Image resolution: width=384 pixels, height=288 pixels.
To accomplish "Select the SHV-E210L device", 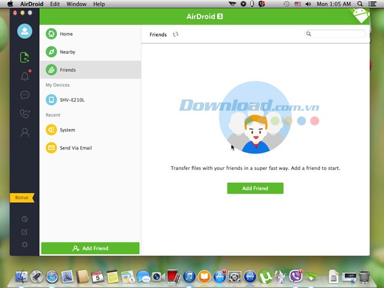I will coord(72,100).
